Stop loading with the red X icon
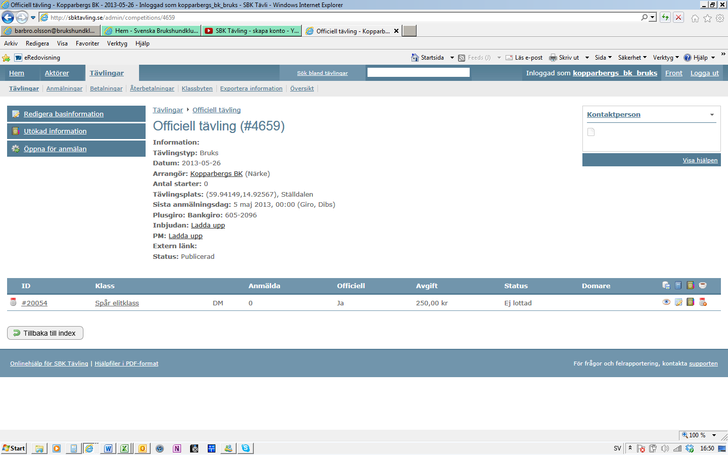Image resolution: width=728 pixels, height=455 pixels. click(x=678, y=18)
